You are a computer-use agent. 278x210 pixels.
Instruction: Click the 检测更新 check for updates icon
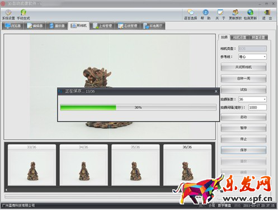(x=250, y=15)
